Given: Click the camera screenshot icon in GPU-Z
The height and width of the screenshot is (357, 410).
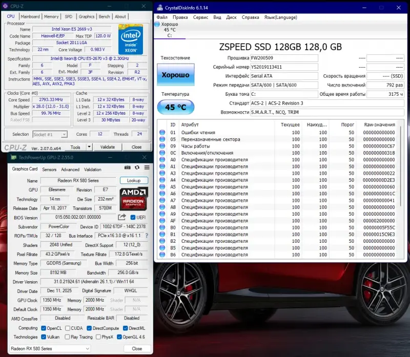Looking at the screenshot, I should click(129, 167).
